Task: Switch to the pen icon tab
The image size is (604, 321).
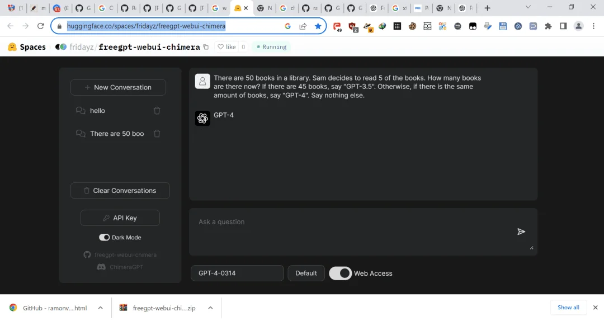Action: pos(38,8)
